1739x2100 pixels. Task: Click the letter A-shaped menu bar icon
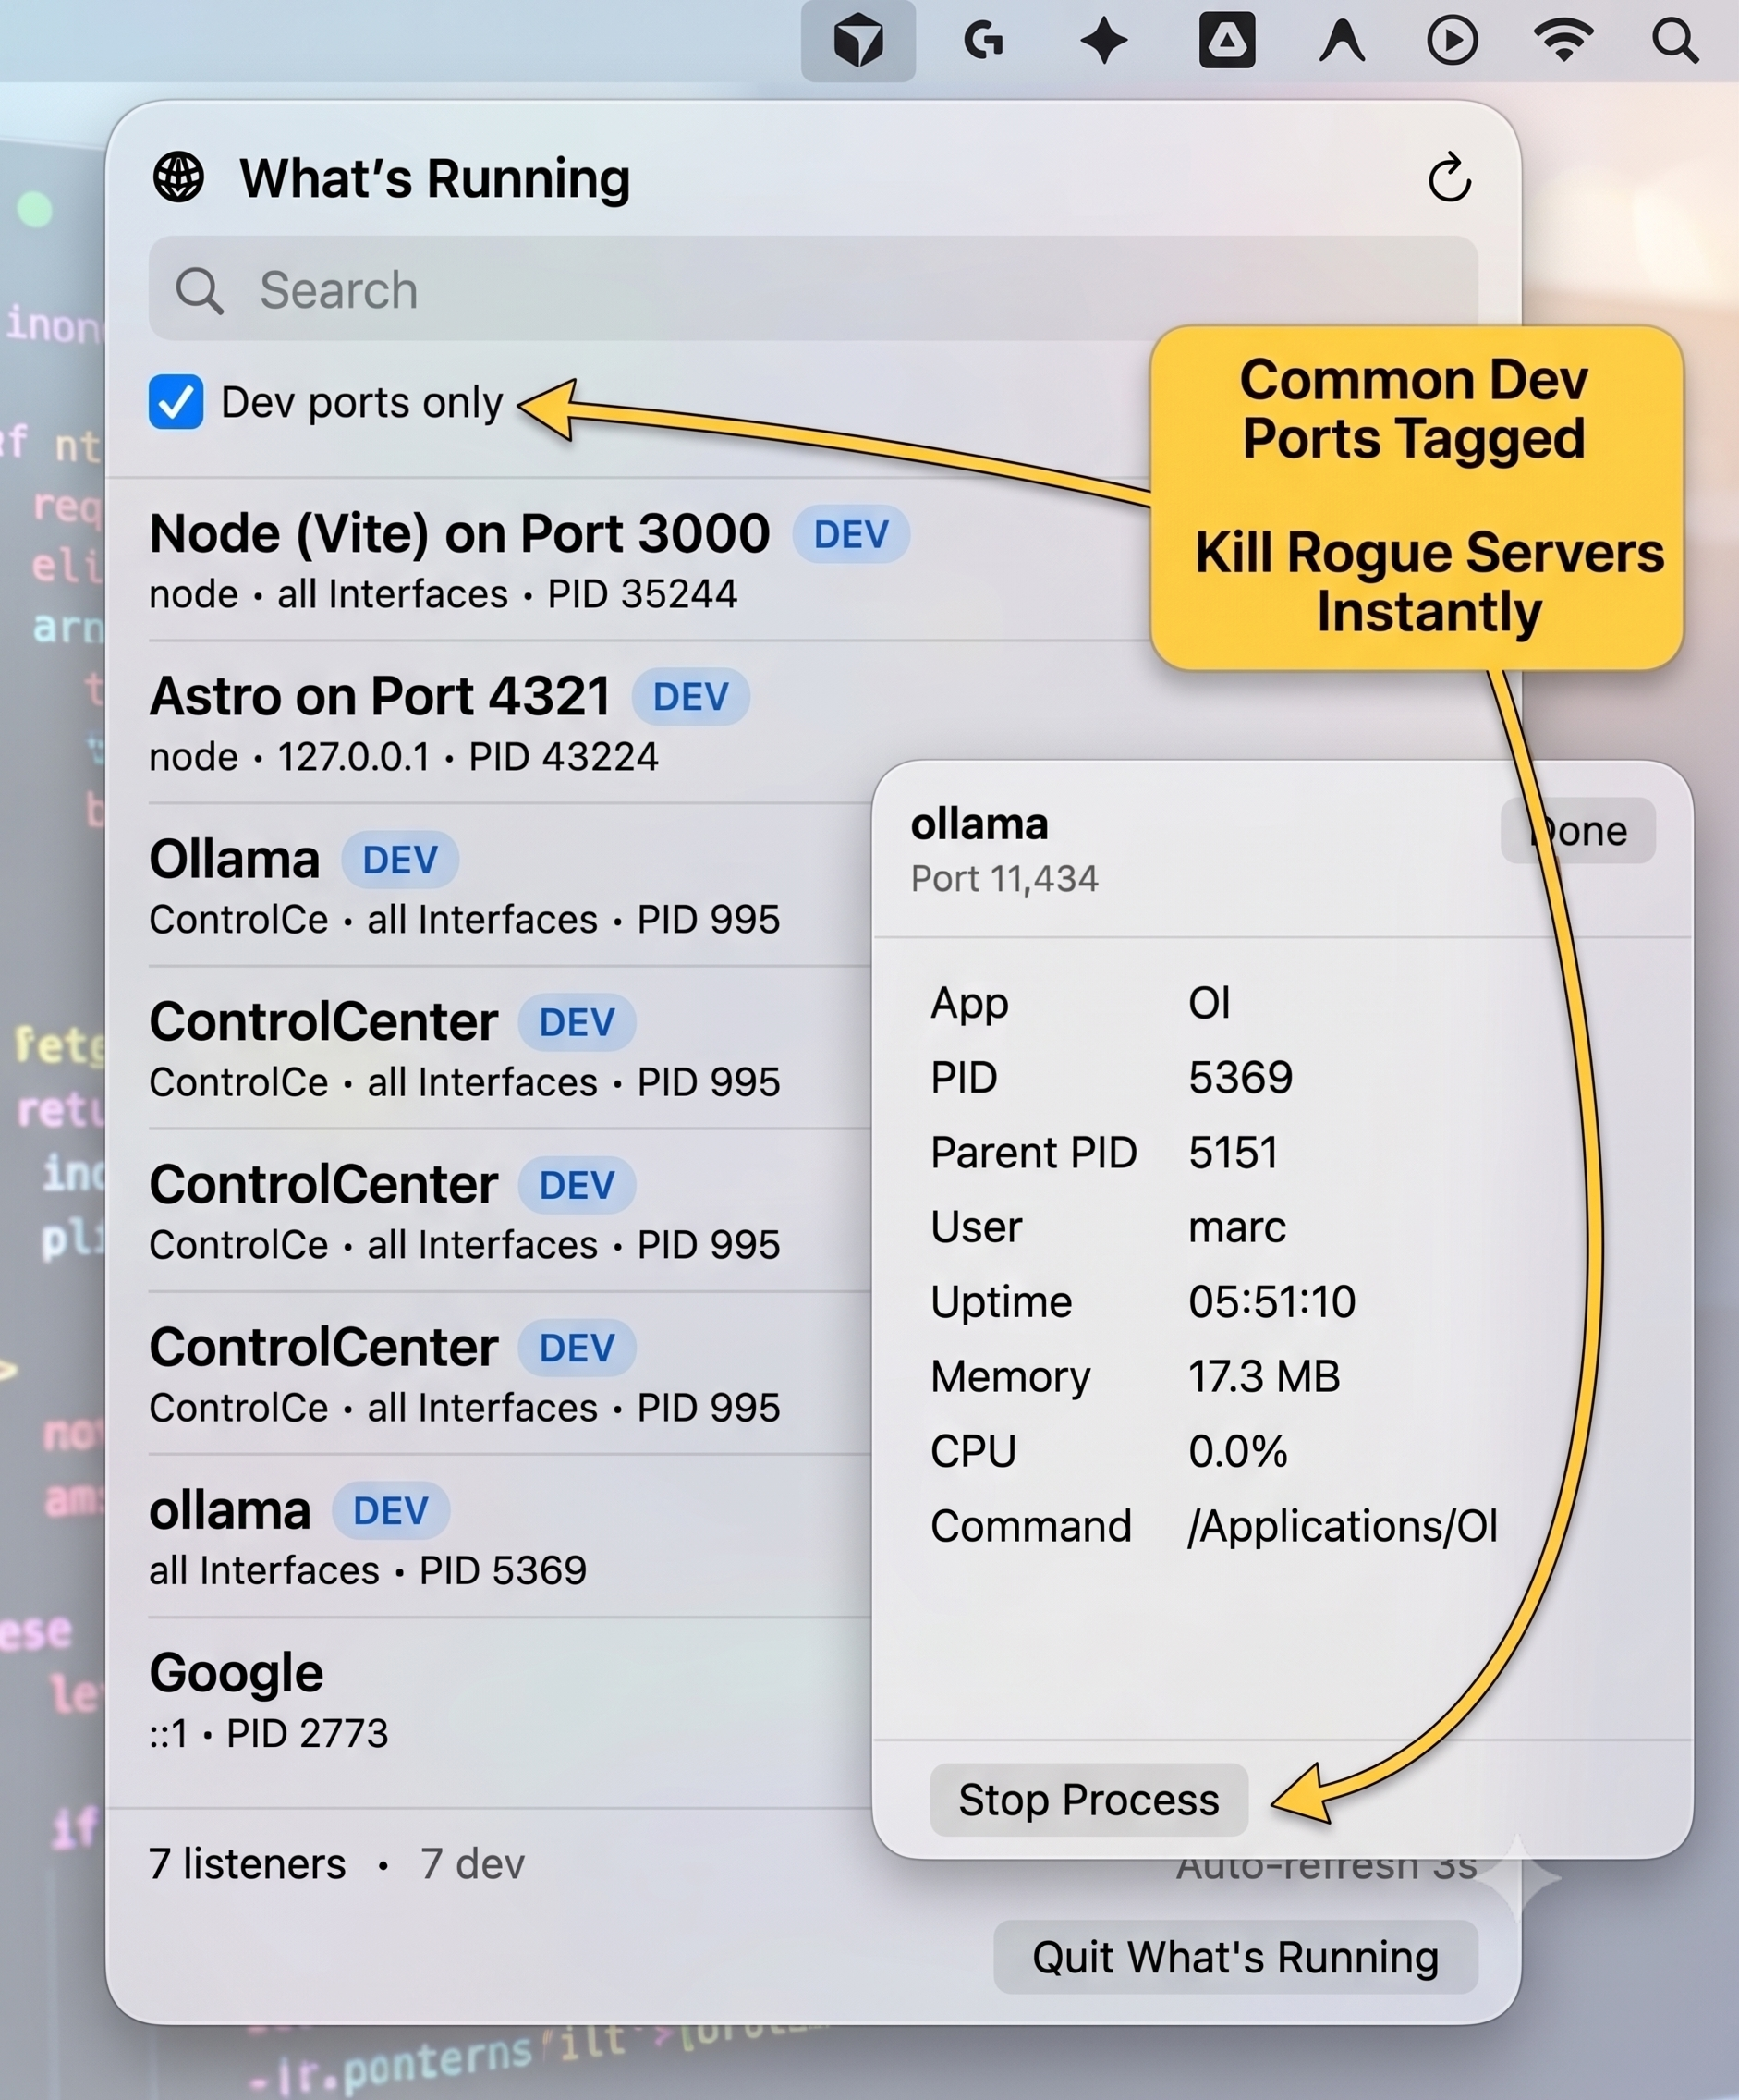1342,42
